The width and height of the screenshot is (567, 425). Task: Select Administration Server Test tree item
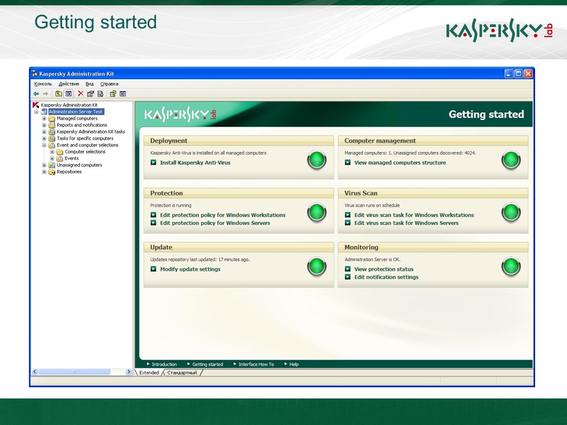click(76, 112)
